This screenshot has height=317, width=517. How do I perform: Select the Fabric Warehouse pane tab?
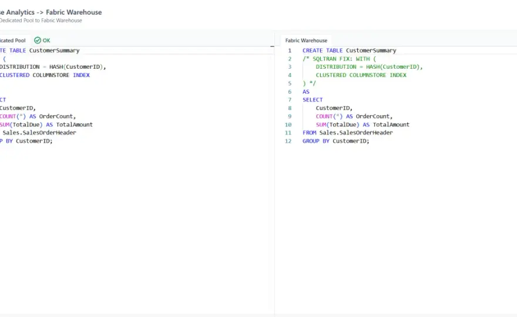306,40
